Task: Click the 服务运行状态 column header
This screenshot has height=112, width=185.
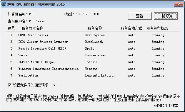Action: pyautogui.click(x=157, y=28)
